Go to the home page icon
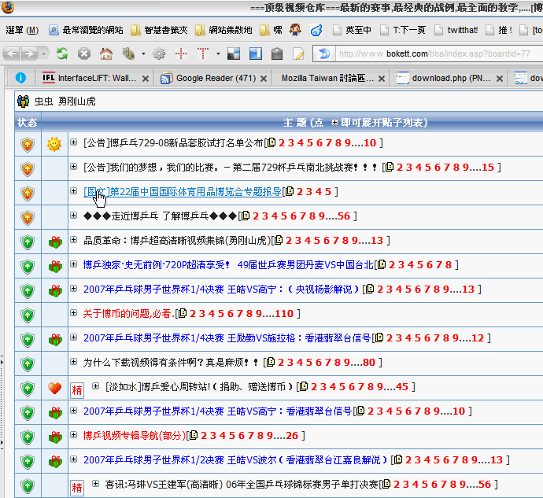The width and height of the screenshot is (543, 498). tap(106, 54)
